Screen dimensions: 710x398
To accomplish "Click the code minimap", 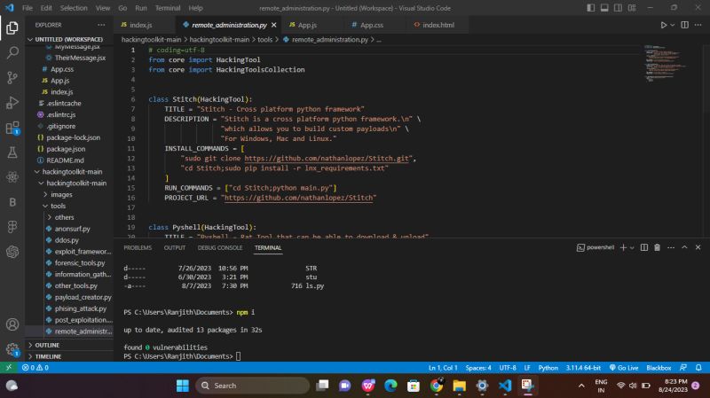I will [665, 63].
